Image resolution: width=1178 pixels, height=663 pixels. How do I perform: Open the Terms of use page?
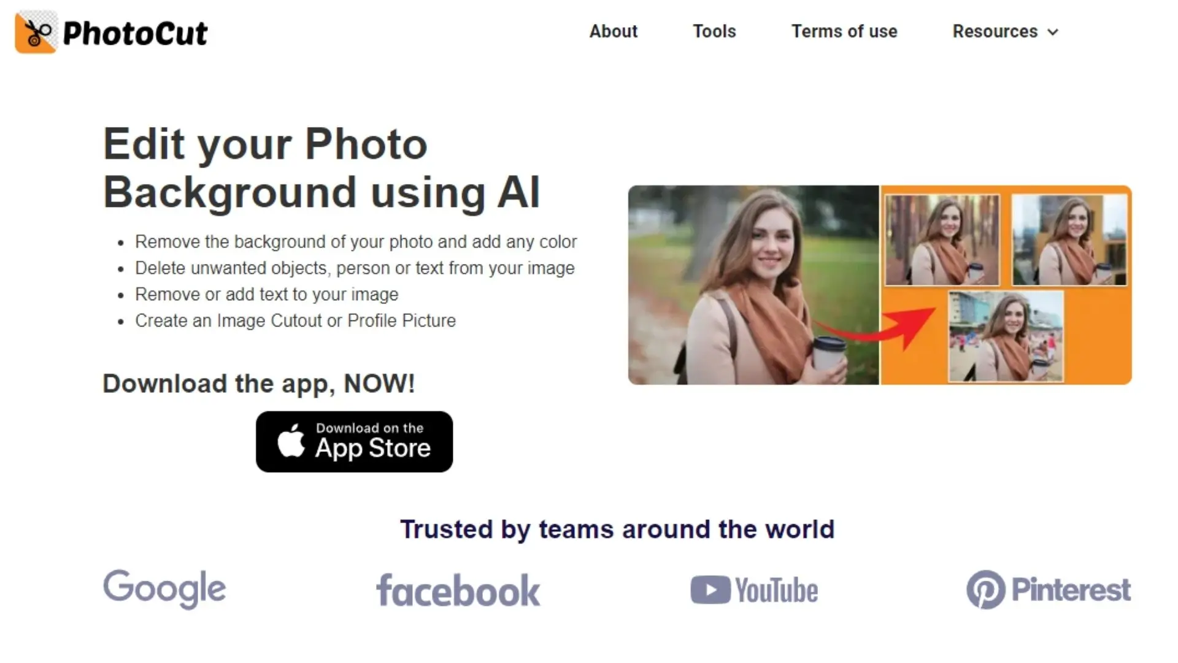(x=844, y=31)
